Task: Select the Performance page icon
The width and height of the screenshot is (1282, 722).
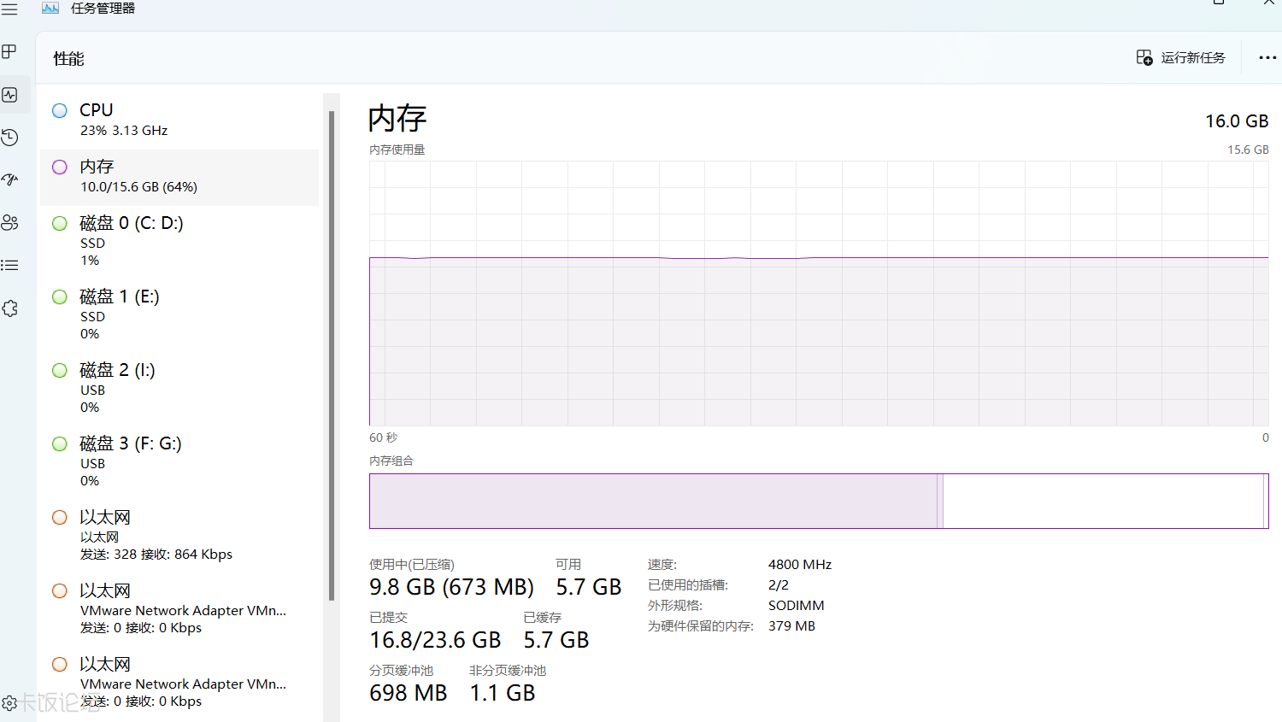Action: pos(9,95)
